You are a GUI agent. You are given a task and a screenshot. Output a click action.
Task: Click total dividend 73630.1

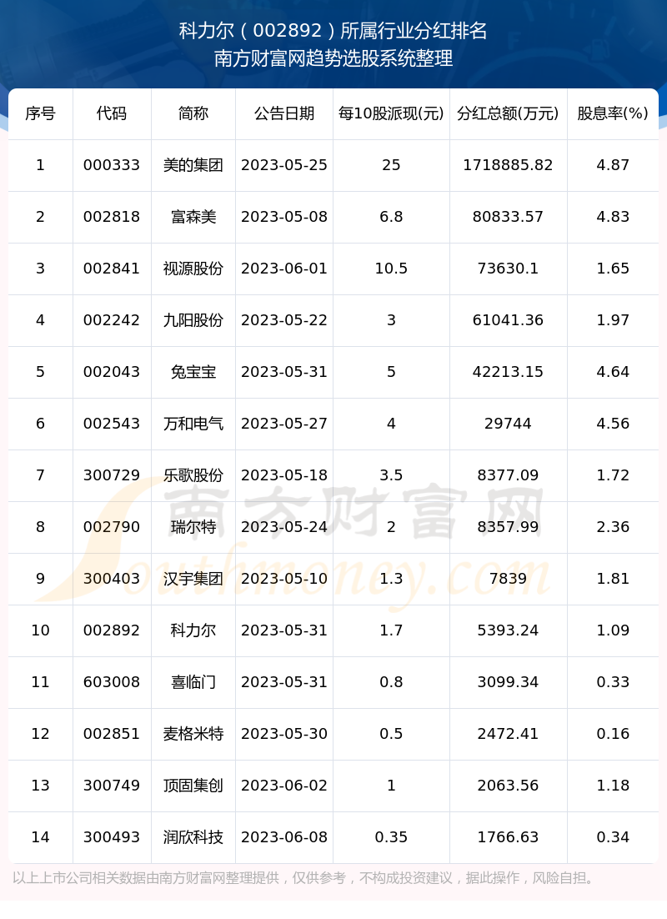click(508, 269)
